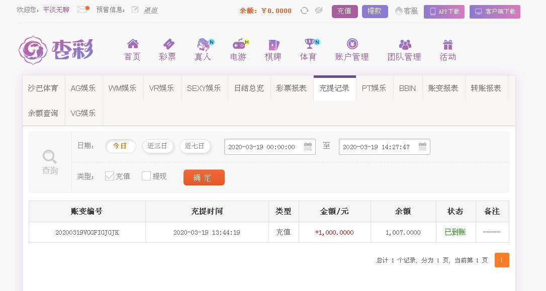Toggle the 提现 type checkbox
Screen dimensions: 546x291
tap(146, 176)
